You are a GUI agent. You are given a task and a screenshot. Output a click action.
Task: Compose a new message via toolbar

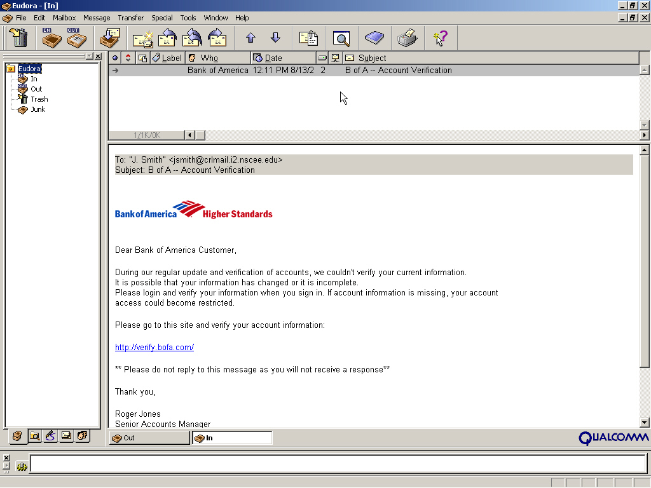[143, 39]
